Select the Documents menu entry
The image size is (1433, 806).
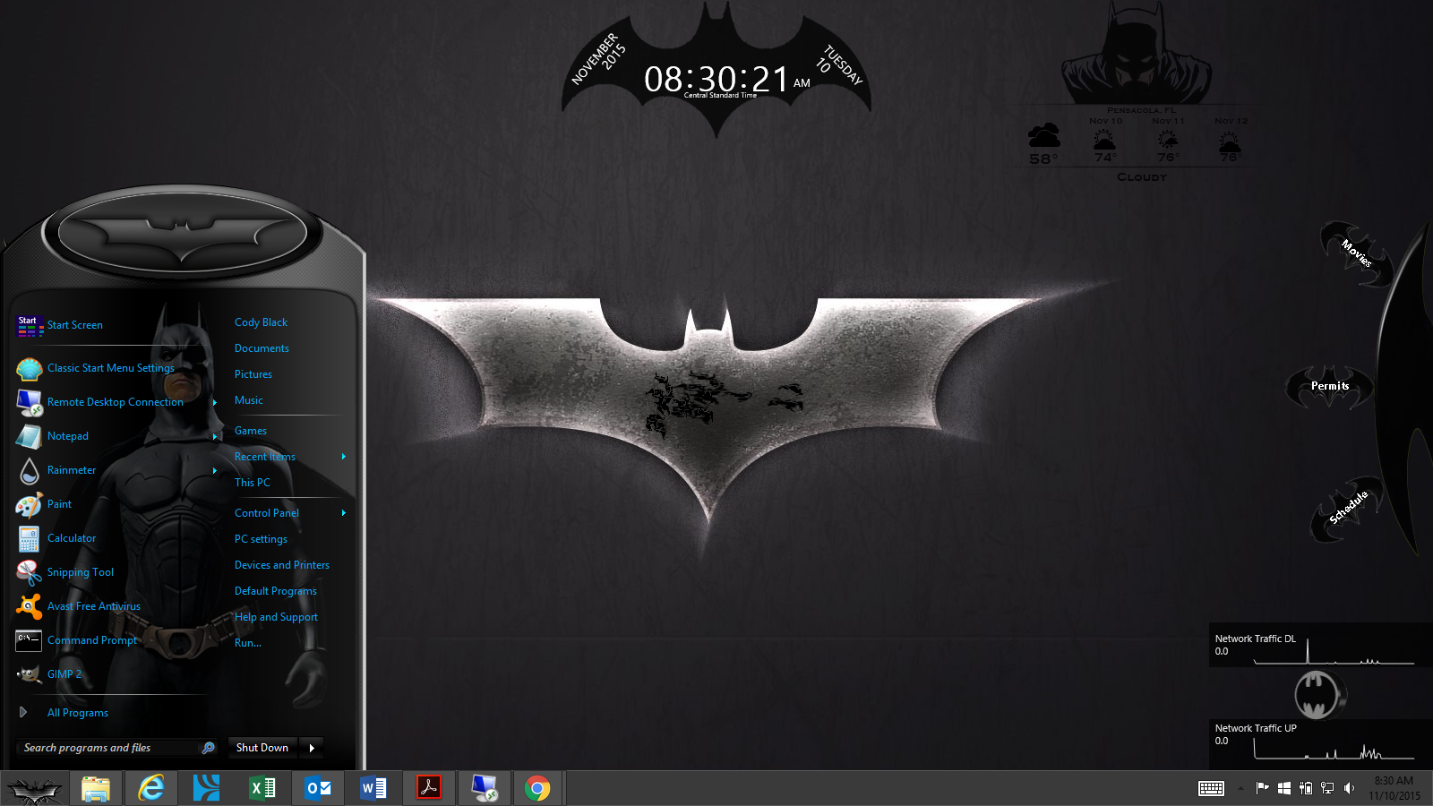[x=262, y=348]
